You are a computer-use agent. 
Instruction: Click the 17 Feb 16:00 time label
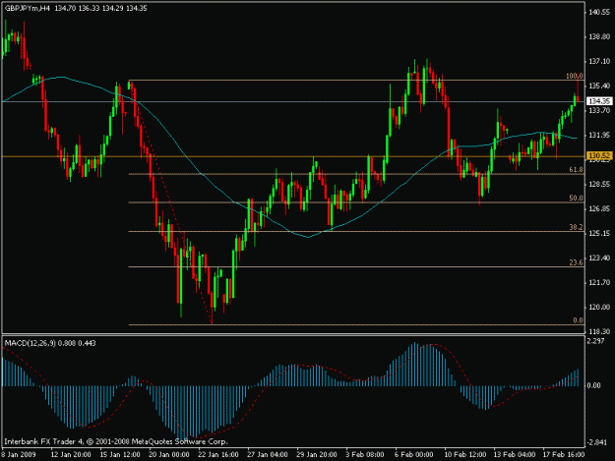(564, 455)
